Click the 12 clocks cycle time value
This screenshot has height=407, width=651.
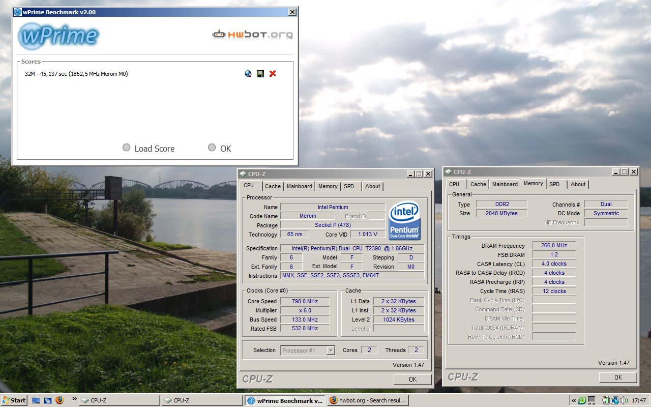(x=554, y=292)
